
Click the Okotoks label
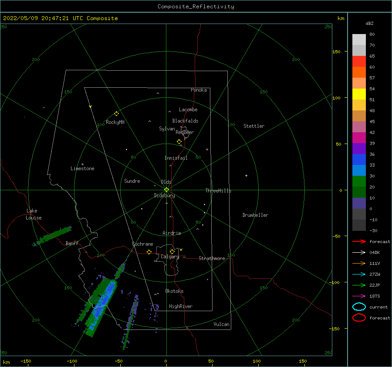175,291
